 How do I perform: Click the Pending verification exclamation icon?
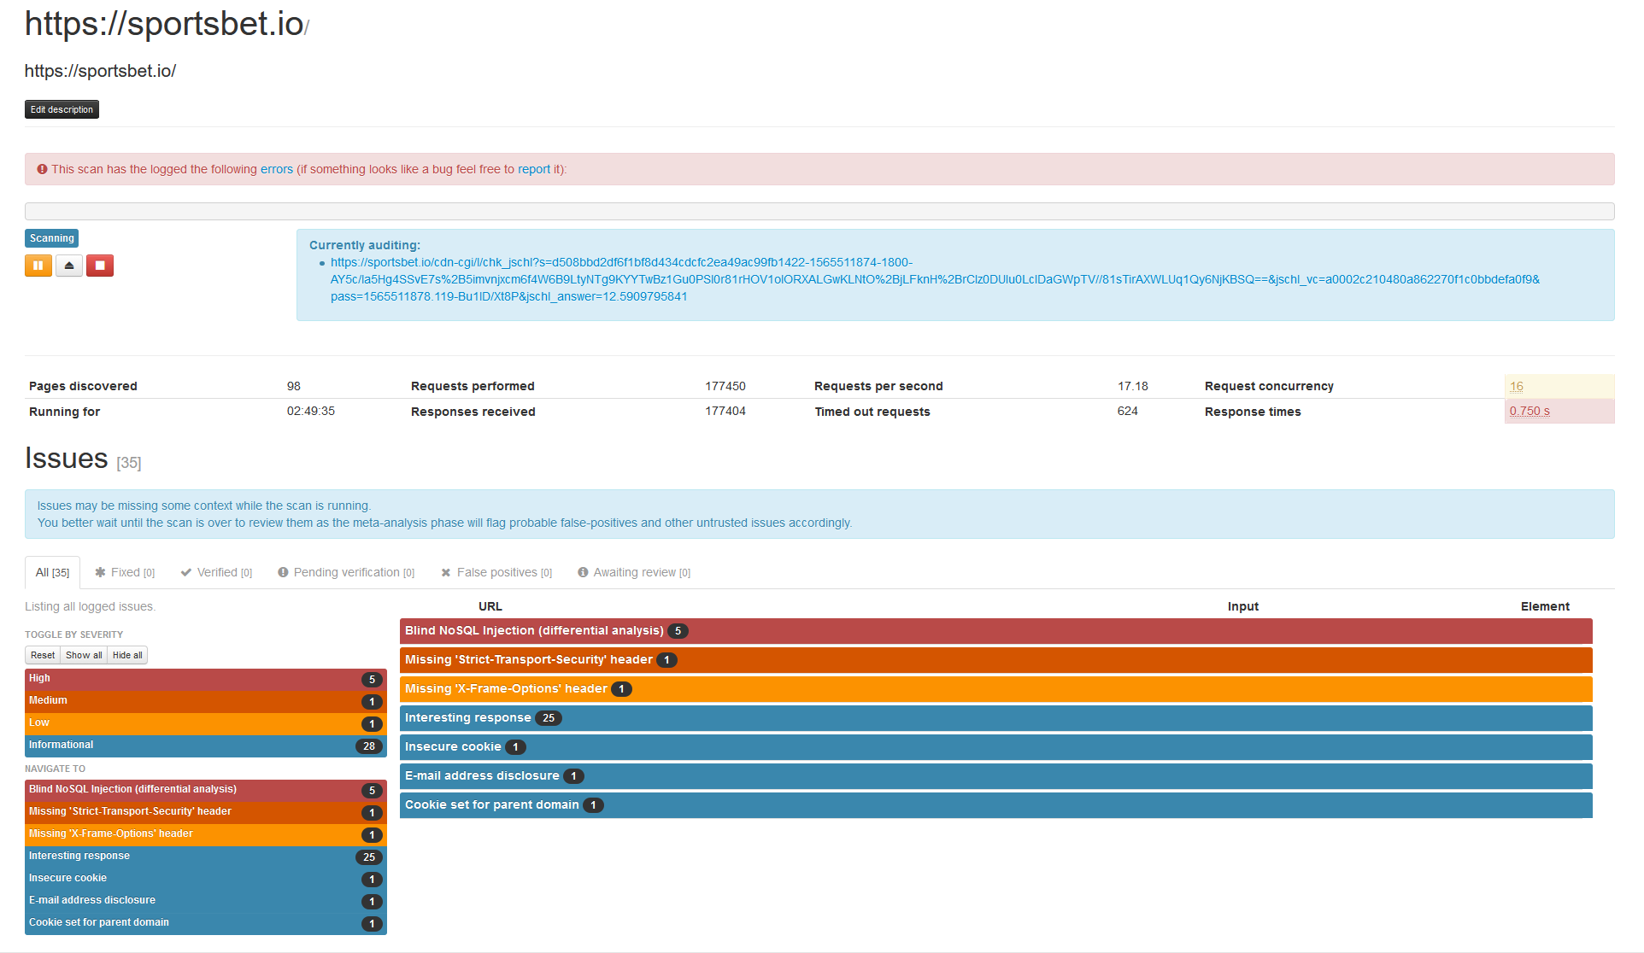283,572
